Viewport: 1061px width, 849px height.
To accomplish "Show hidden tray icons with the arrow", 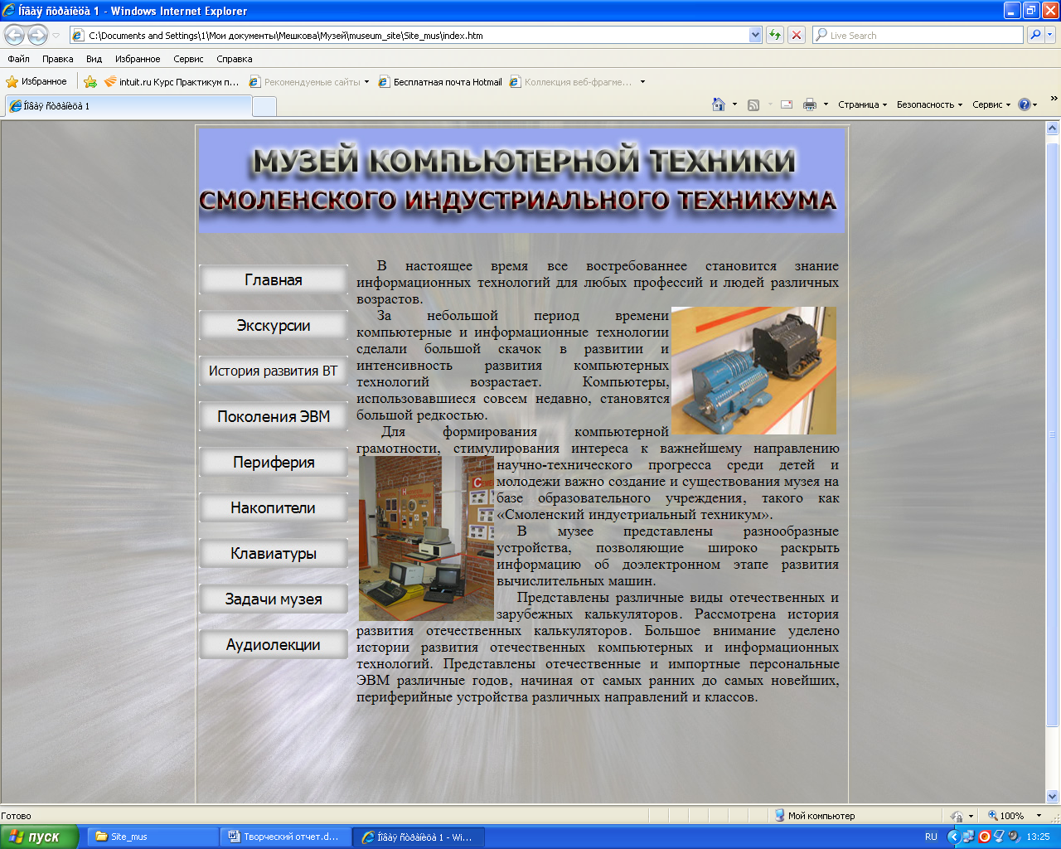I will pyautogui.click(x=953, y=837).
